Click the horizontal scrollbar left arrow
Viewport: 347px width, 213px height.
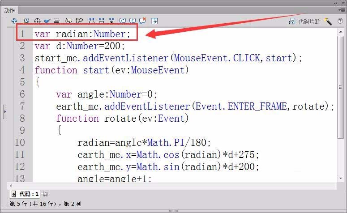point(11,186)
